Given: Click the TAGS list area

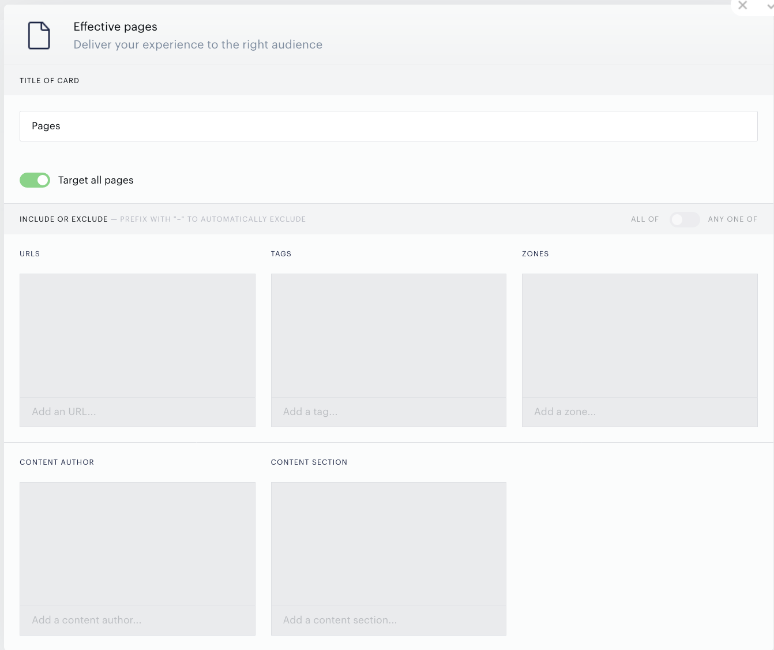Looking at the screenshot, I should tap(389, 335).
